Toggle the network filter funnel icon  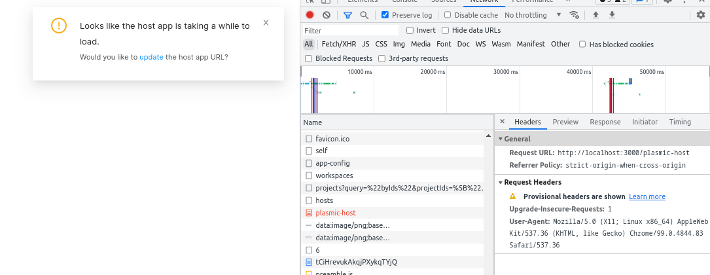coord(347,15)
